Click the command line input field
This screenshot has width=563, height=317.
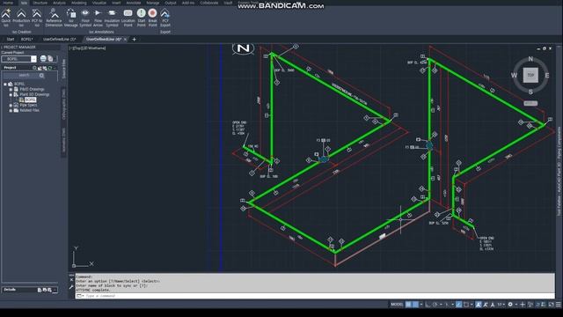pos(316,296)
